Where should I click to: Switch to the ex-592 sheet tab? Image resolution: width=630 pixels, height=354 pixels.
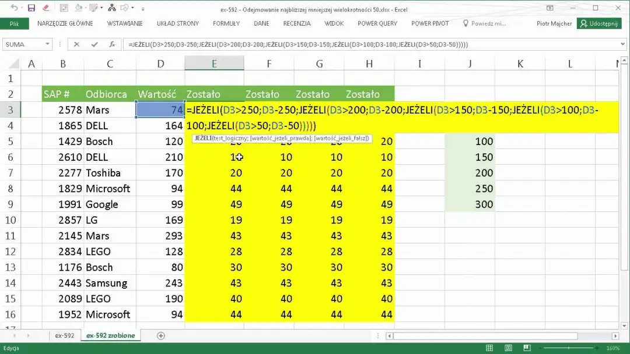point(64,336)
